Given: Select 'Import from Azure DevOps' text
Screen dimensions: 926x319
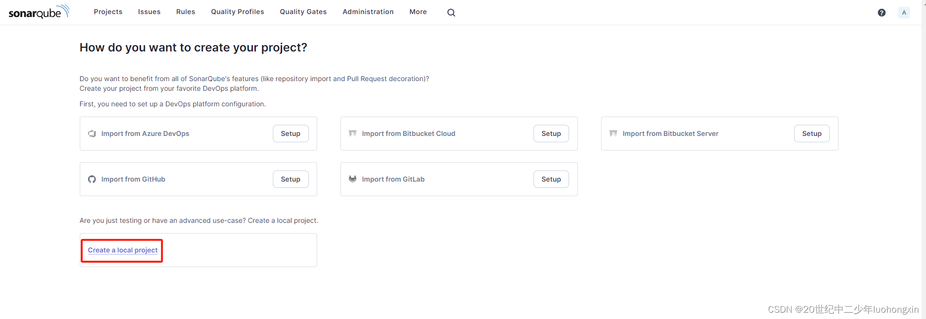Looking at the screenshot, I should pos(145,134).
